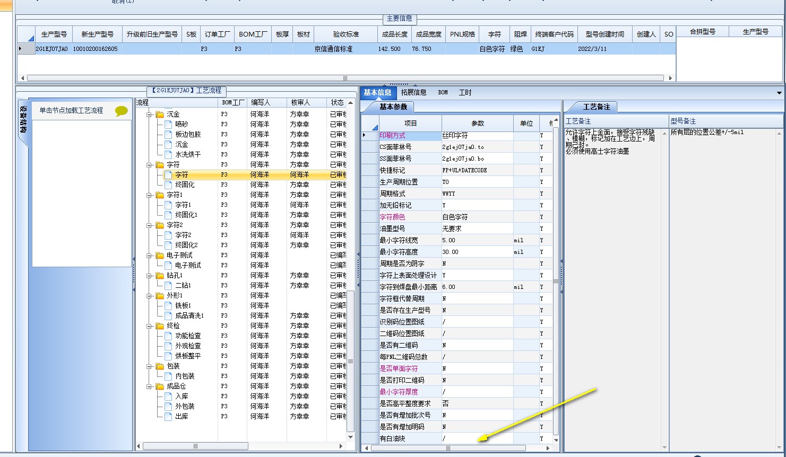This screenshot has height=457, width=786.
Task: Click the 沉金 folder icon
Action: click(160, 114)
